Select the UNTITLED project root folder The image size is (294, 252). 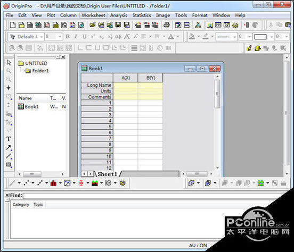coord(32,63)
